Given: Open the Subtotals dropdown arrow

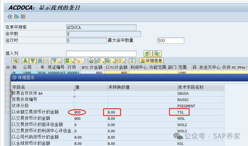Looking at the screenshot, I should pos(82,61).
